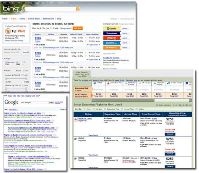The width and height of the screenshot is (199, 173).
Task: Click the Tip: Wait price predictor icon
Action: [x=8, y=31]
